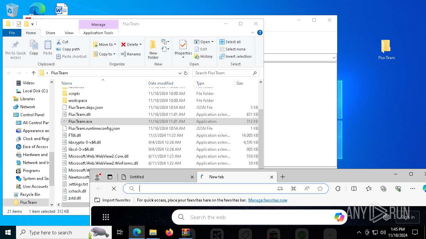Stop loading page in Edge

pyautogui.click(x=114, y=189)
